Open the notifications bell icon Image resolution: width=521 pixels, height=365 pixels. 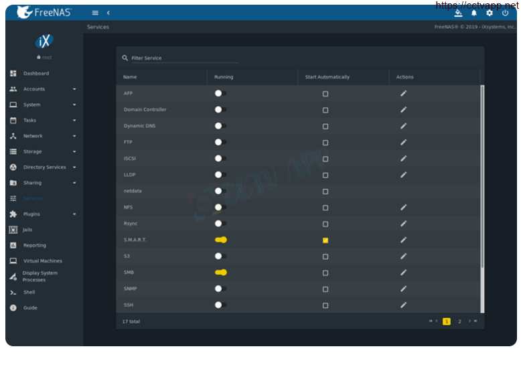tap(474, 13)
